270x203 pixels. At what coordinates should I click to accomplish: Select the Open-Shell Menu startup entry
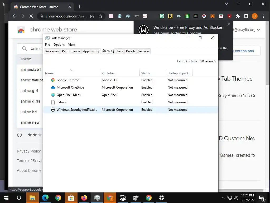pos(131,95)
